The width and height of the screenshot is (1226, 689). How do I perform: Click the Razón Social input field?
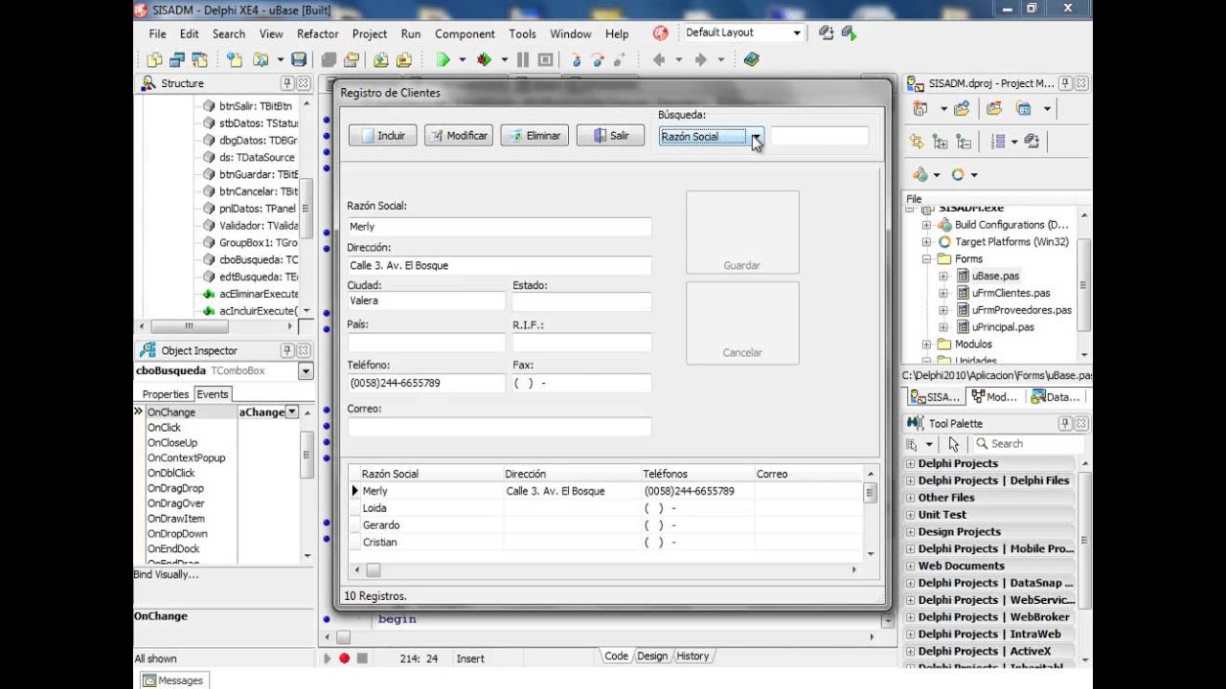coord(499,227)
